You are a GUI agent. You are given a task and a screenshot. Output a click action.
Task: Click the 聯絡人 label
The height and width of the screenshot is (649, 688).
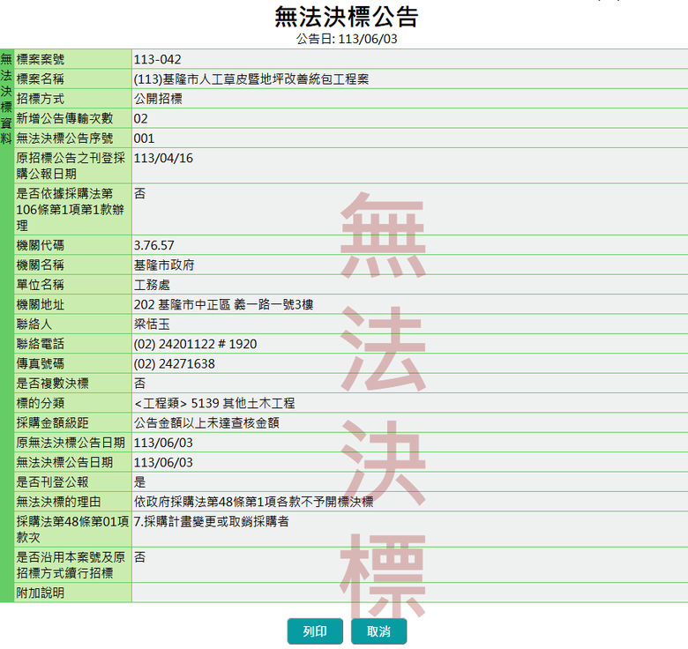(34, 324)
